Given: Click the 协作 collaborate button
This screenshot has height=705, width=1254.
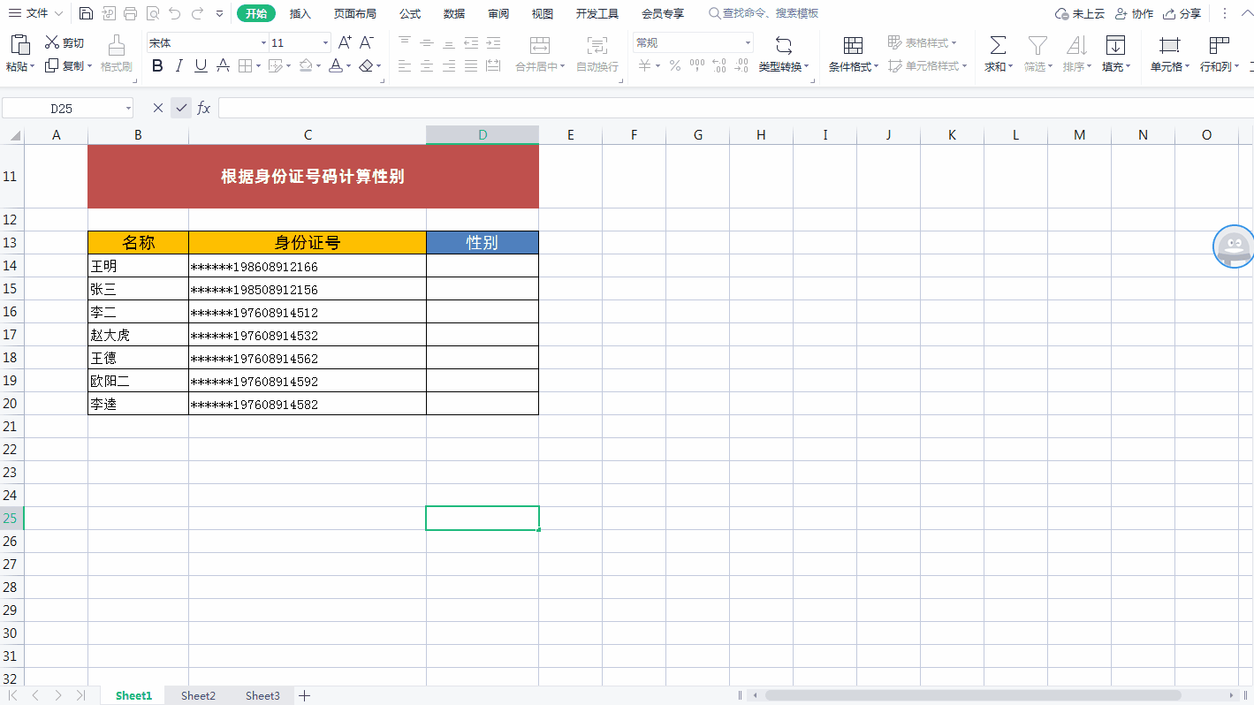Looking at the screenshot, I should click(x=1134, y=13).
